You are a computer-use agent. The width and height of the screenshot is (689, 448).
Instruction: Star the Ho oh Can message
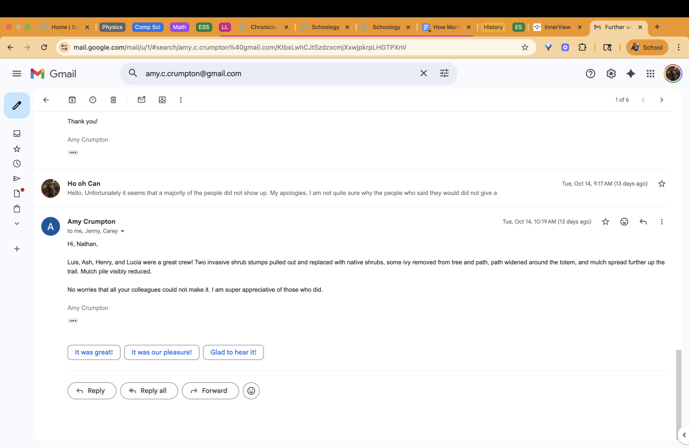[662, 184]
